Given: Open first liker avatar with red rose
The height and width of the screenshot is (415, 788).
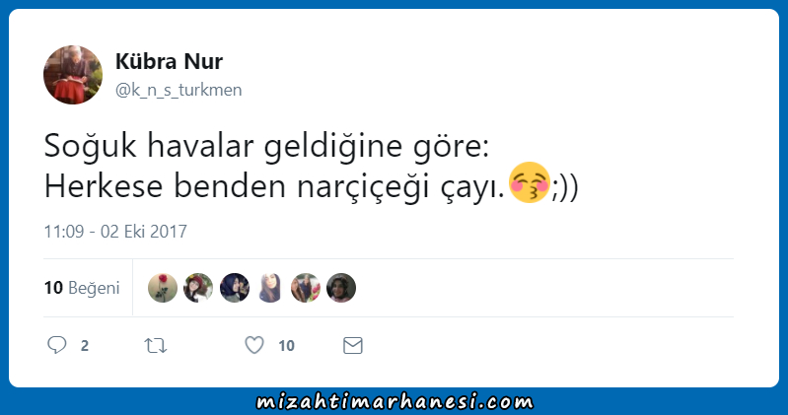Looking at the screenshot, I should tap(163, 288).
